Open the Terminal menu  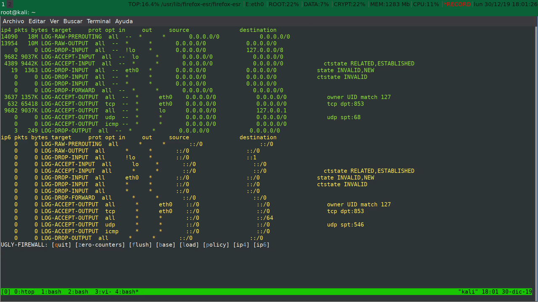(99, 21)
